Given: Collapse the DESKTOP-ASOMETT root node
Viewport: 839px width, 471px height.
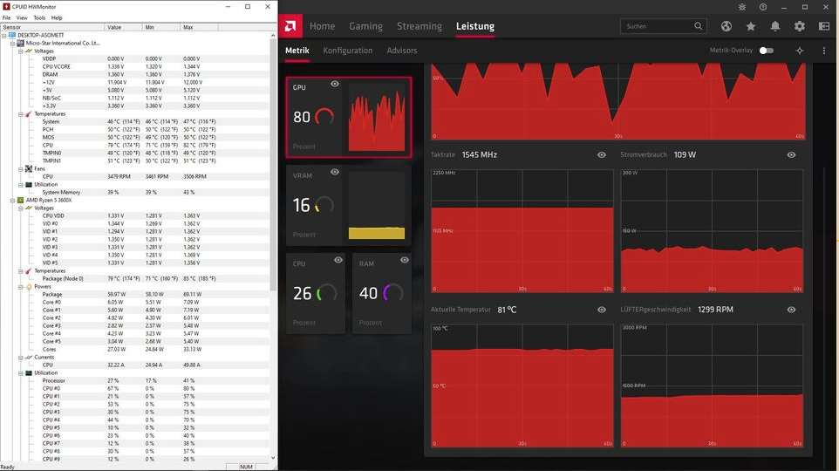Looking at the screenshot, I should click(x=4, y=35).
